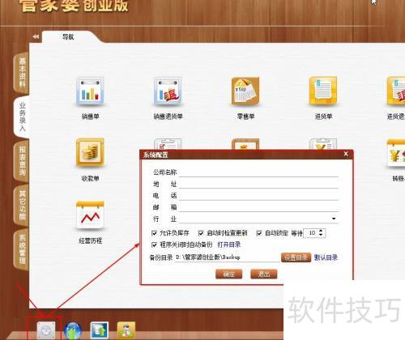The image size is (405, 340).
Task: Toggle the 允许负库存 checkbox
Action: coord(155,233)
